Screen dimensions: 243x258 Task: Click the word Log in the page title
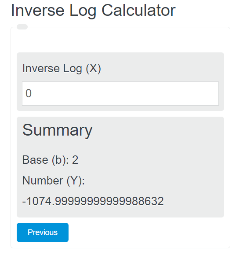83,11
